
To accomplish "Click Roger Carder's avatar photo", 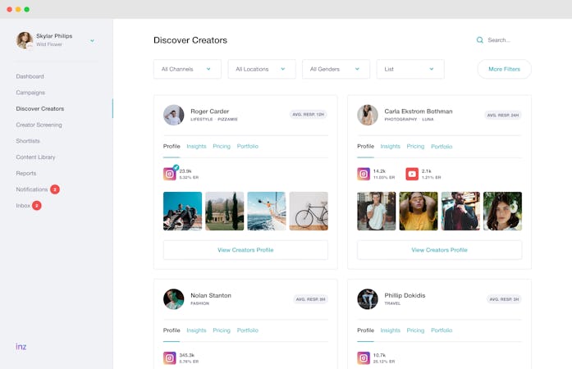I will [174, 115].
